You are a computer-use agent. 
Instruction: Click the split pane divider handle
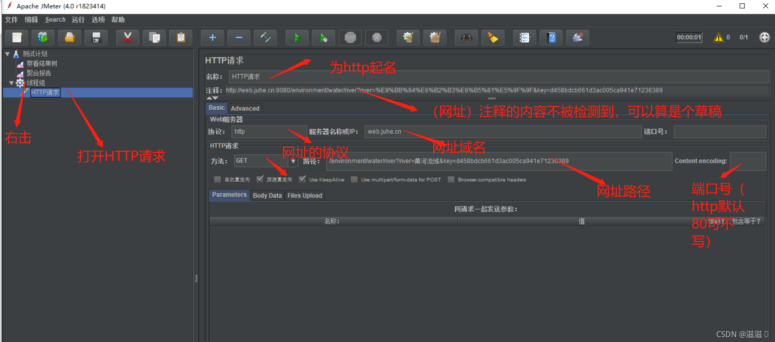pos(196,278)
